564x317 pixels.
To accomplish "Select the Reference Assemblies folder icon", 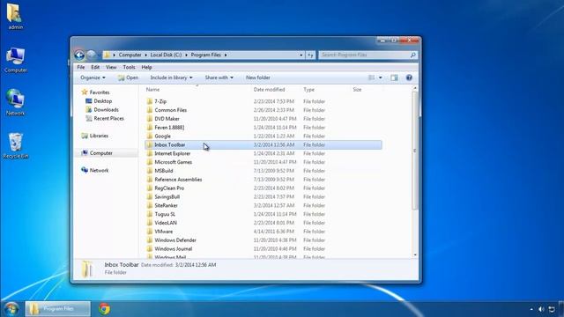I will (x=150, y=180).
